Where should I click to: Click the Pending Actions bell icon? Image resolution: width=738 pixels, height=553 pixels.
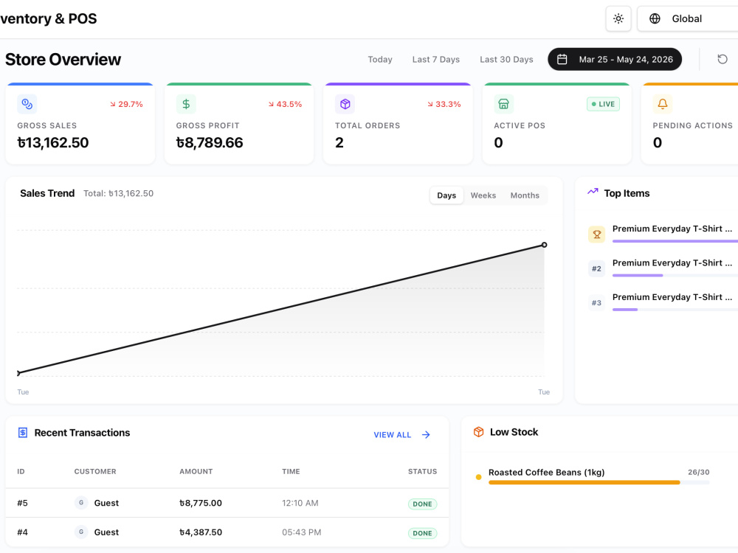[662, 104]
